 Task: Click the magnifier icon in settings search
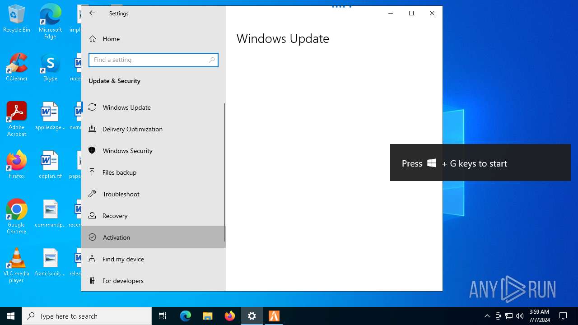212,60
